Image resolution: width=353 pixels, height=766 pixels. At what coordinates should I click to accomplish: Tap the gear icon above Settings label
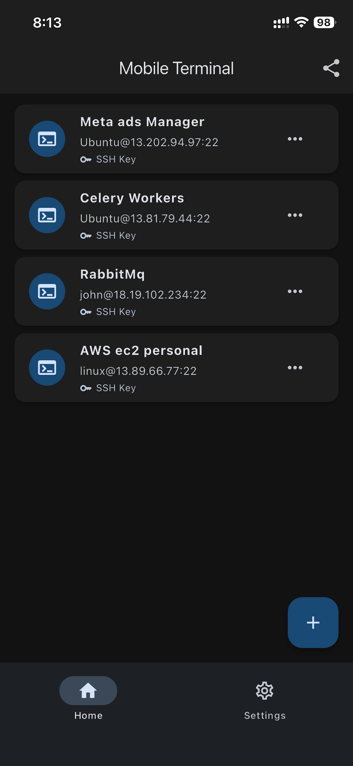coord(264,691)
